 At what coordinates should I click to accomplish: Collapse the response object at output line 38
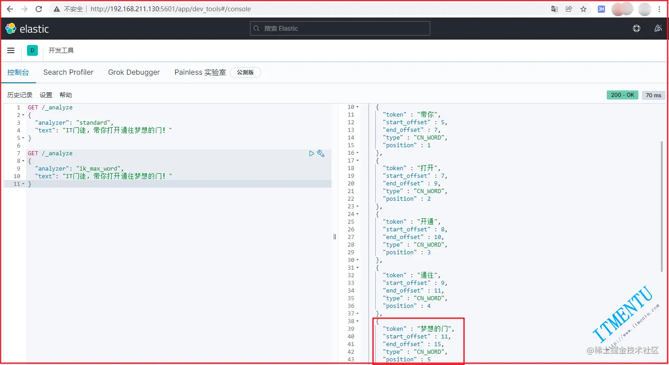(x=357, y=321)
